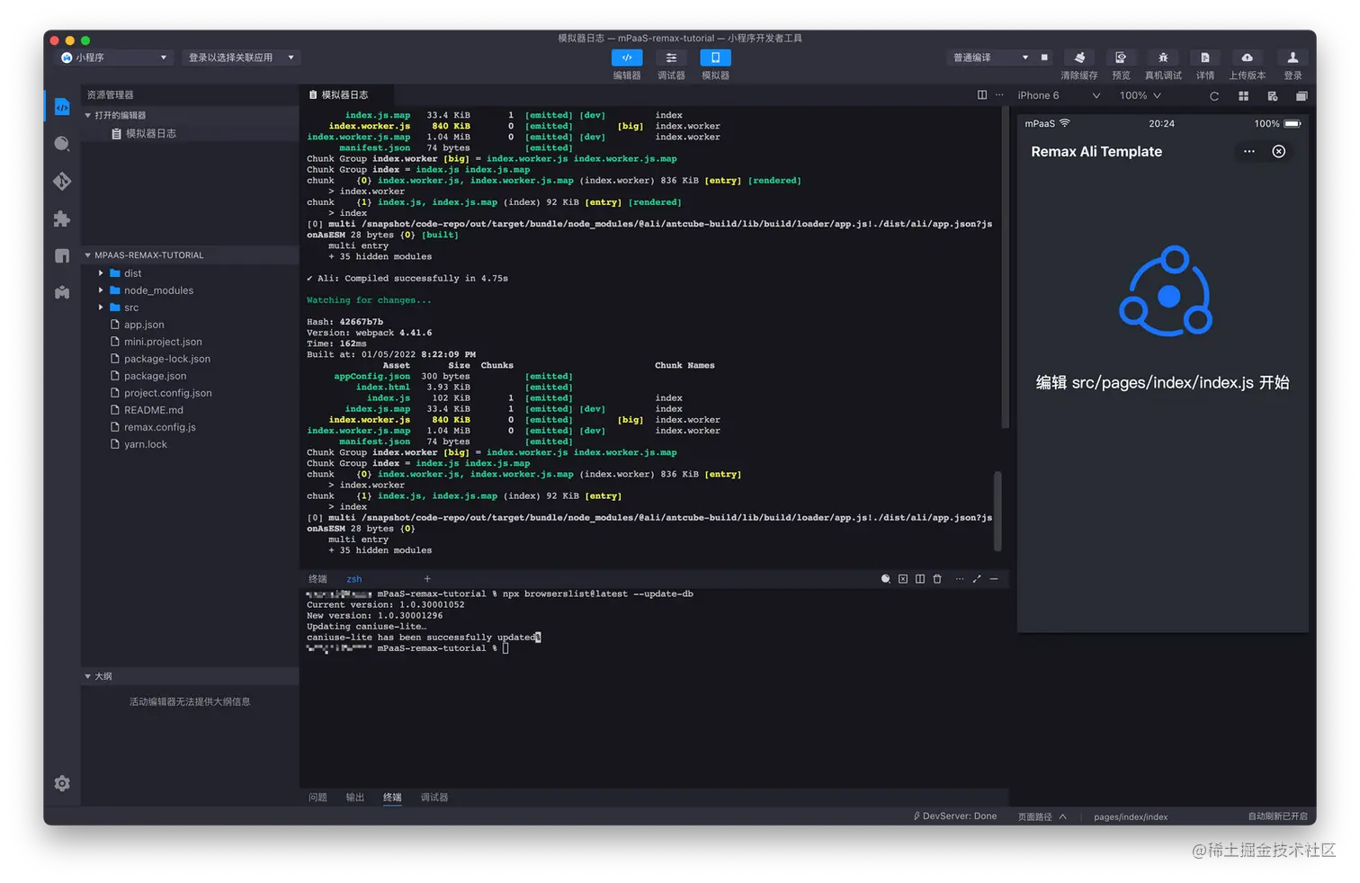This screenshot has width=1360, height=883.
Task: Open terminal panel more options ellipsis
Action: tap(960, 579)
